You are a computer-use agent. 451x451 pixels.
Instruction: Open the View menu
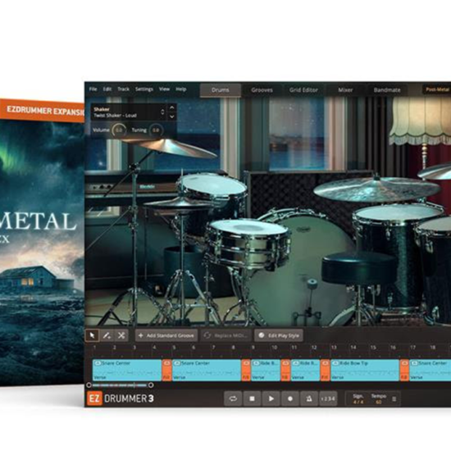(x=164, y=89)
